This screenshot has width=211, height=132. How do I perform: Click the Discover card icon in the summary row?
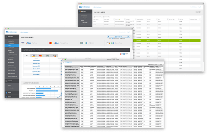[x=108, y=43]
